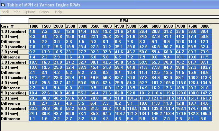Open the Graph+ menu
The width and height of the screenshot is (219, 131).
click(x=45, y=12)
